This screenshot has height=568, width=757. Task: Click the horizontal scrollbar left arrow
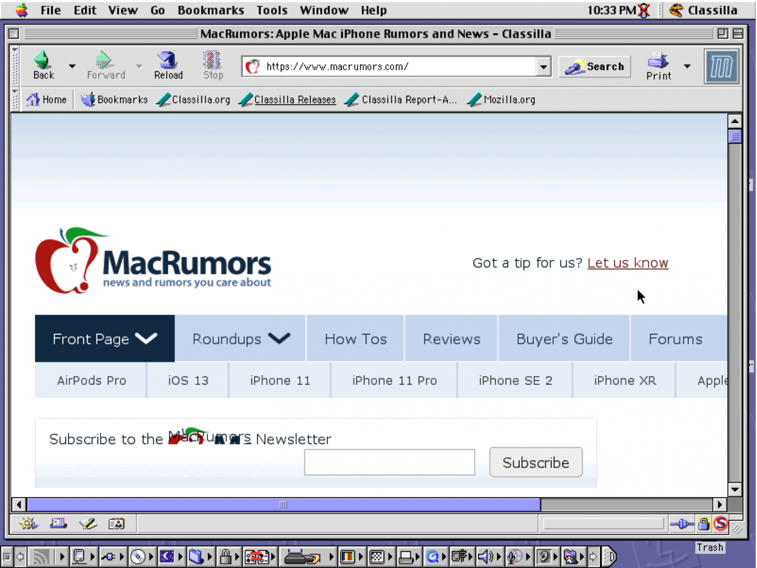(x=19, y=504)
